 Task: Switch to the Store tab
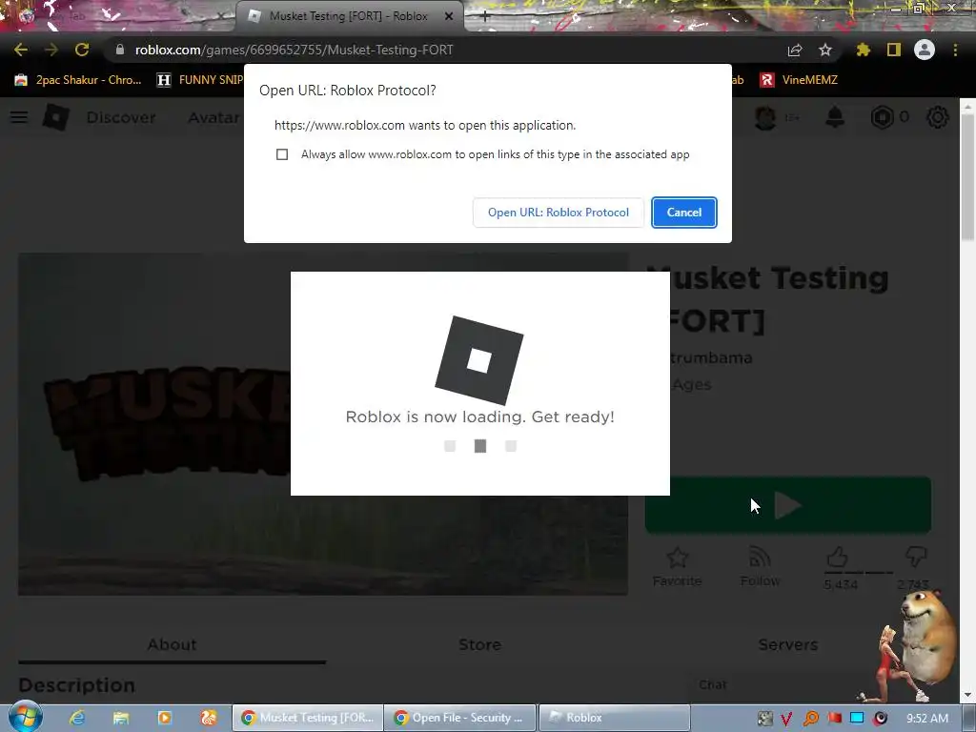pos(480,645)
